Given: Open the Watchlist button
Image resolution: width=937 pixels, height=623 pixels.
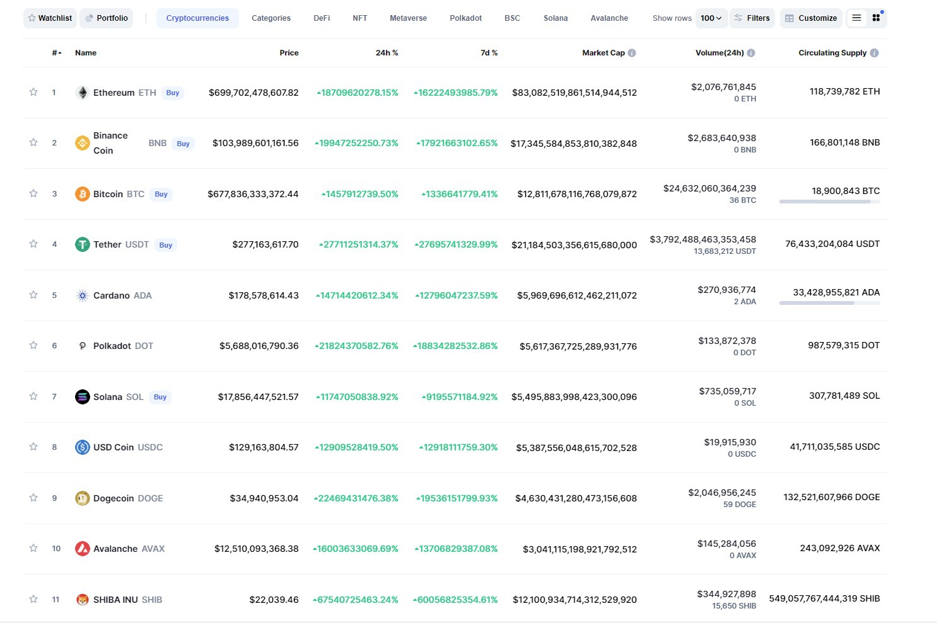Looking at the screenshot, I should point(50,18).
